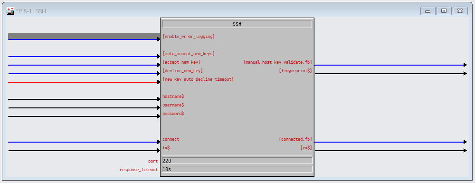This screenshot has width=475, height=183.
Task: Select the [fingerprint$] output label
Action: pos(295,71)
